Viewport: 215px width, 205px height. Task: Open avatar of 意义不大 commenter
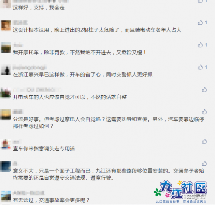(5, 166)
